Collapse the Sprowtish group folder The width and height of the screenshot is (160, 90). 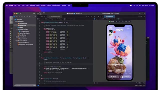click(15, 21)
